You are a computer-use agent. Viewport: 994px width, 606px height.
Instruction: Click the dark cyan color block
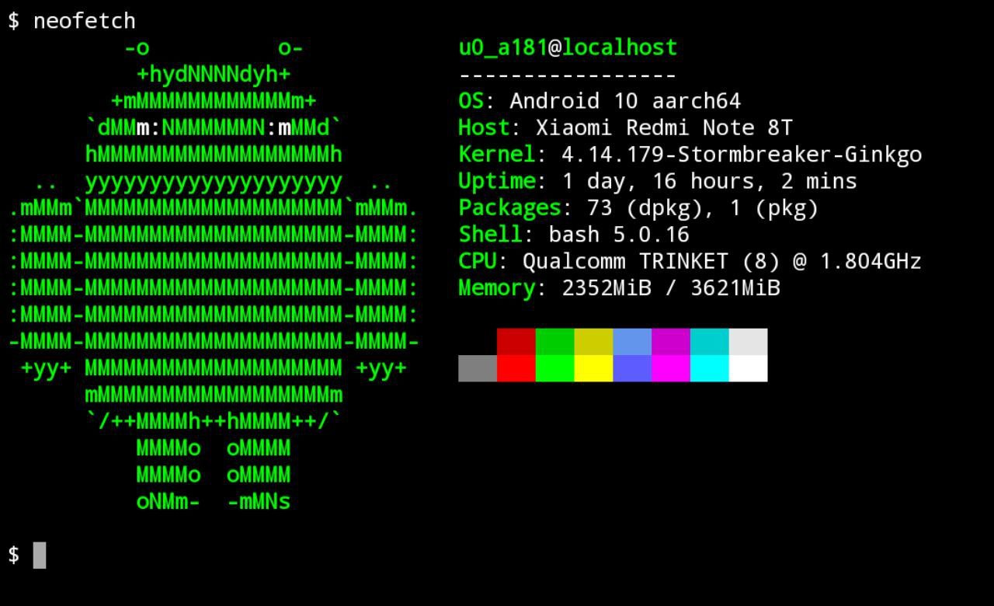(x=710, y=342)
